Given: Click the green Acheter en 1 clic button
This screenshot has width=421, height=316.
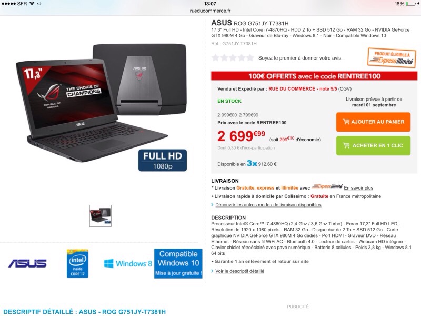Looking at the screenshot, I should point(373,146).
